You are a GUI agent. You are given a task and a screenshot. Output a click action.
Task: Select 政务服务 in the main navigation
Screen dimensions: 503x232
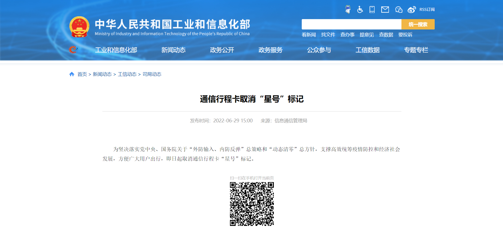click(x=270, y=50)
